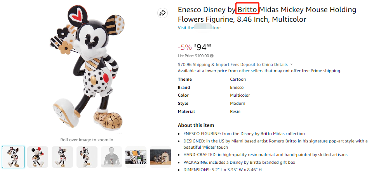Image resolution: width=374 pixels, height=177 pixels.
Task: Show the person size-comparison thumbnail
Action: coord(111,157)
